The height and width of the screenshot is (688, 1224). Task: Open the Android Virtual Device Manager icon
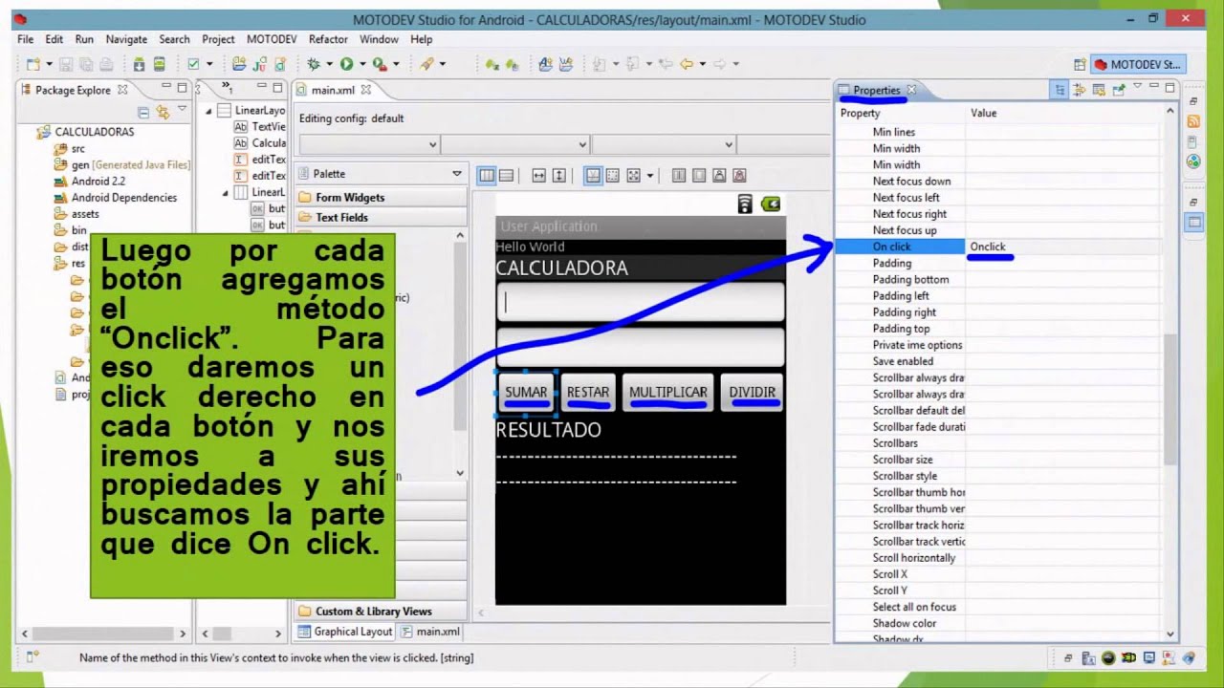(159, 64)
